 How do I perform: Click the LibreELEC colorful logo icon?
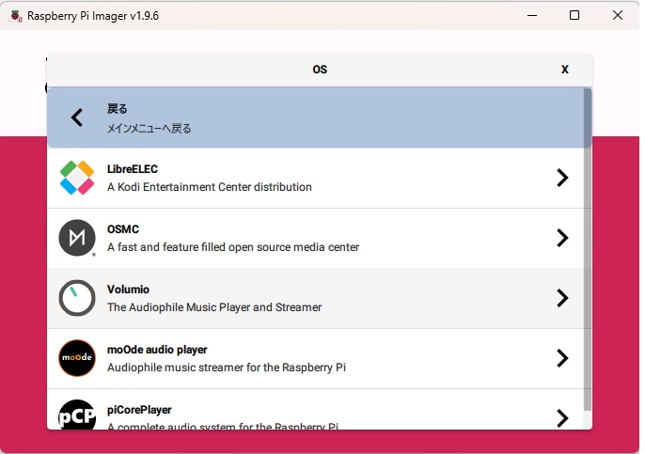coord(77,178)
